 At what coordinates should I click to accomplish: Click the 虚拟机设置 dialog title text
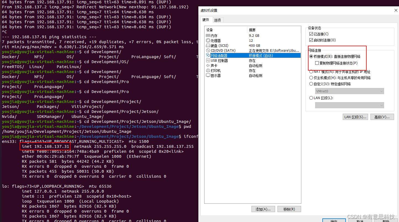click(209, 10)
